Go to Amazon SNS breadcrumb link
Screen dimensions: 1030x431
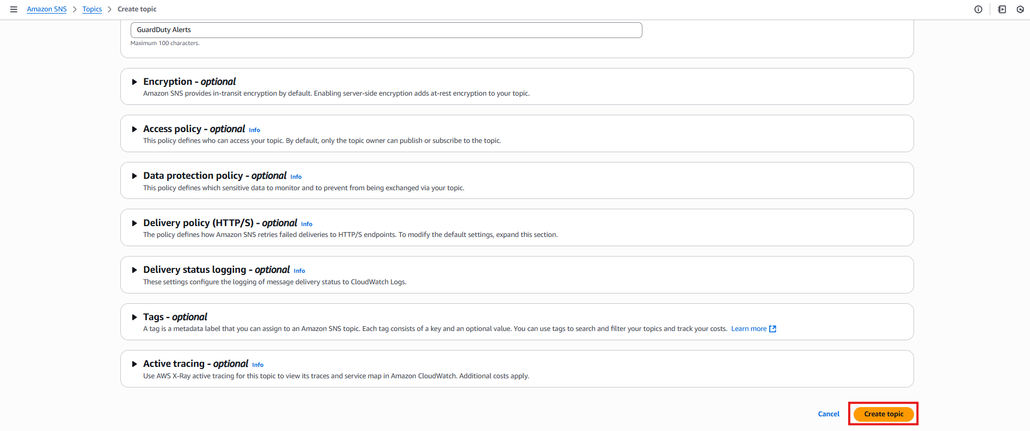[x=47, y=9]
